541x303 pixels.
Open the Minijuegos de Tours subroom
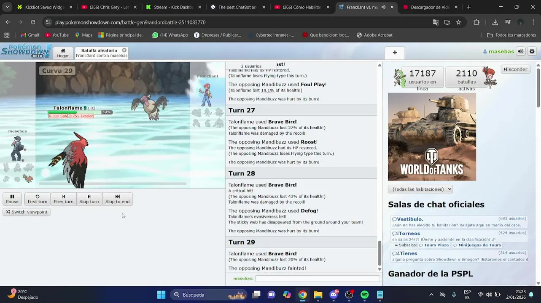coord(477,245)
